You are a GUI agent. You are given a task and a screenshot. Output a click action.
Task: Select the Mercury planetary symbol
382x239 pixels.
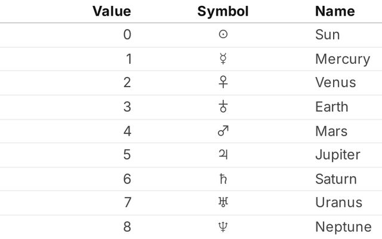tap(223, 59)
